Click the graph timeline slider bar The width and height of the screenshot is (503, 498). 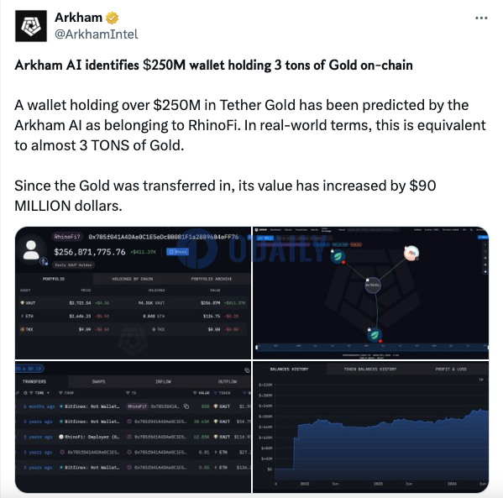(x=372, y=347)
